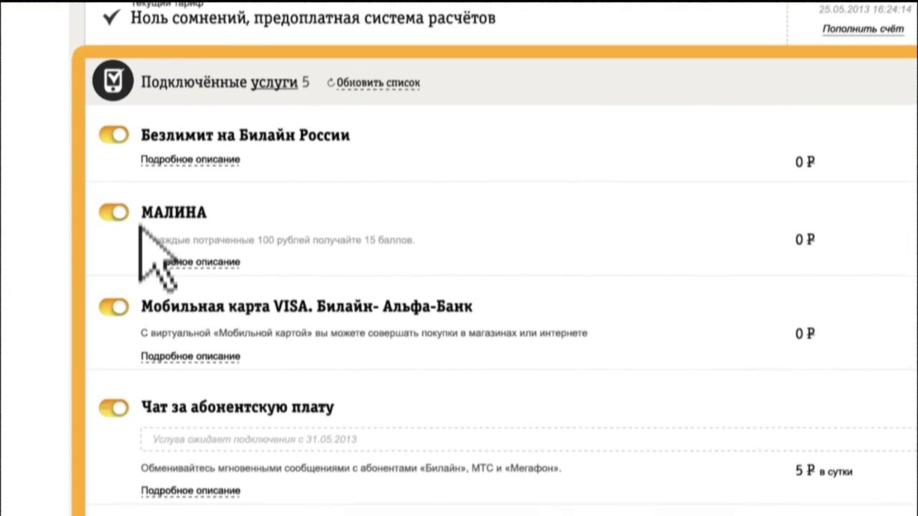Expand Подробное описание under Чат за абонентскую плату
This screenshot has width=918, height=516.
pos(190,491)
